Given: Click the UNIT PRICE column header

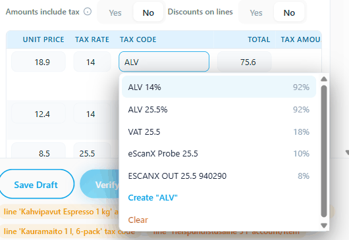Looking at the screenshot, I should point(43,39).
